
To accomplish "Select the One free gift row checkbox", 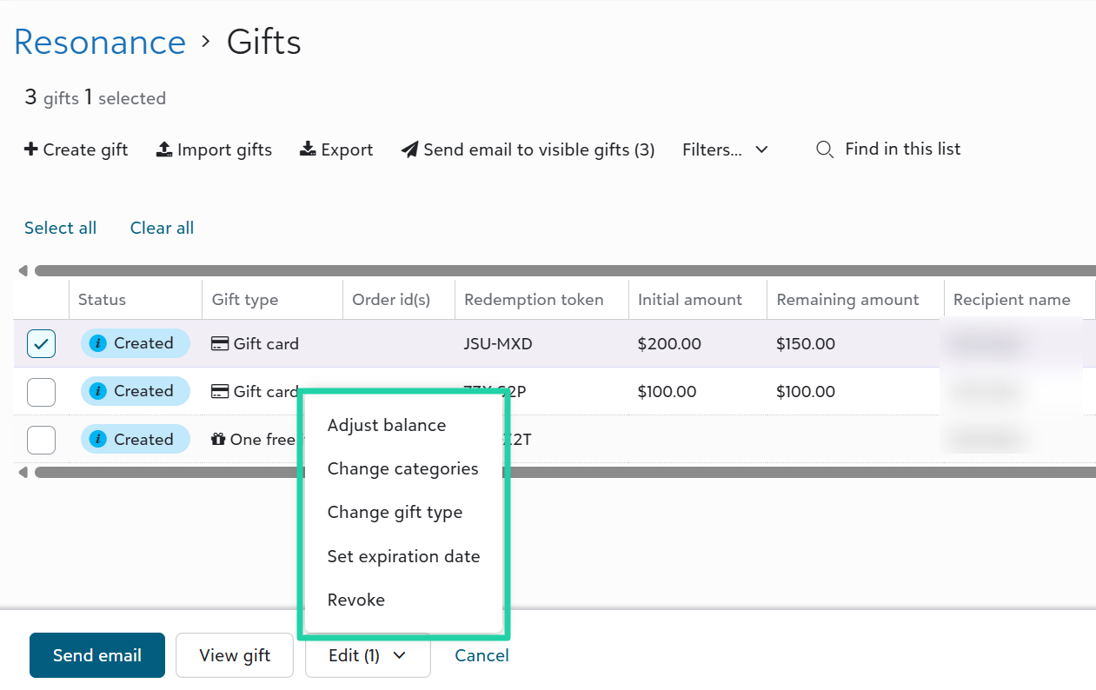I will click(x=41, y=440).
